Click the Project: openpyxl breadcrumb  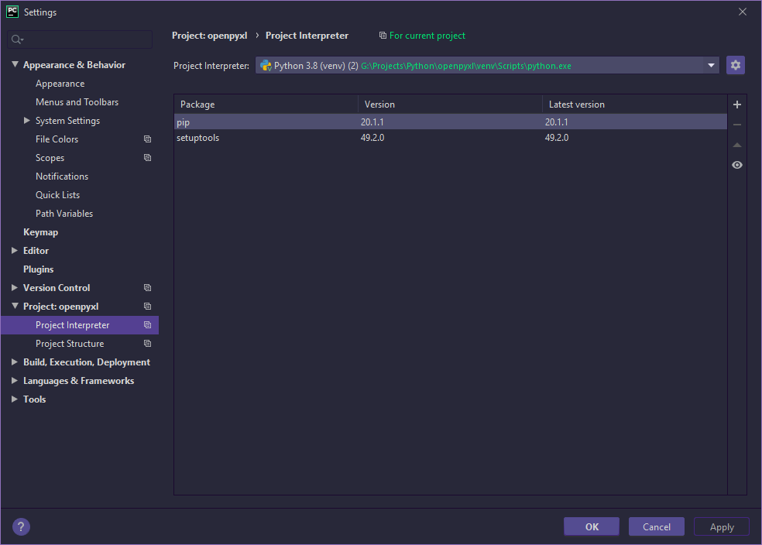coord(209,36)
